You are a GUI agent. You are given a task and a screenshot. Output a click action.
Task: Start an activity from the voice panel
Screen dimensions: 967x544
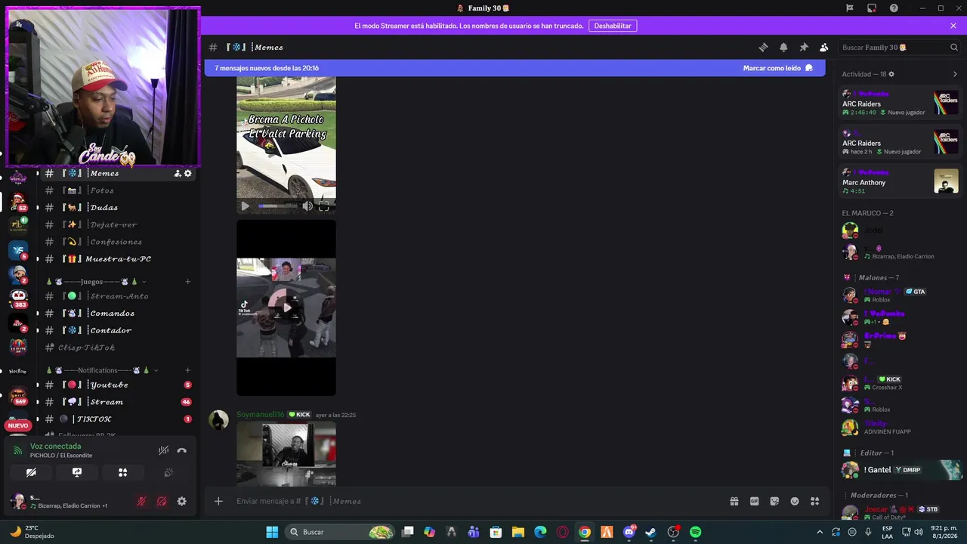pyautogui.click(x=122, y=472)
